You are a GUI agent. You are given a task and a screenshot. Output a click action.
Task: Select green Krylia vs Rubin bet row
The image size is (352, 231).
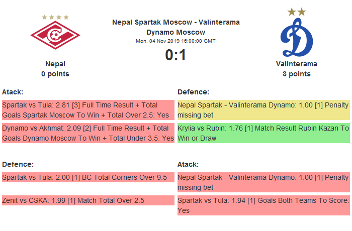click(x=263, y=133)
